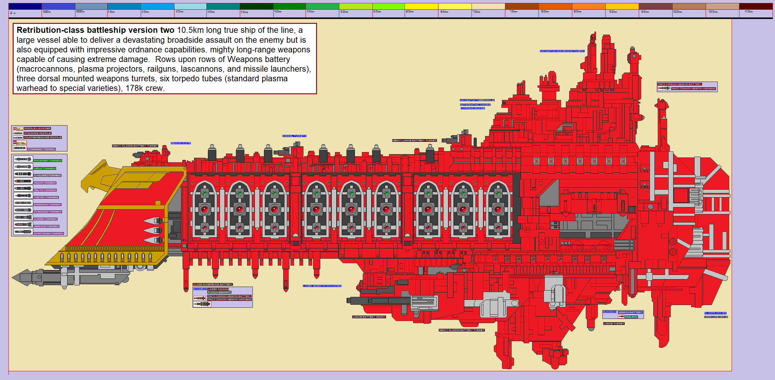
Task: Click the Dorsal Turrets label
Action: click(x=294, y=136)
